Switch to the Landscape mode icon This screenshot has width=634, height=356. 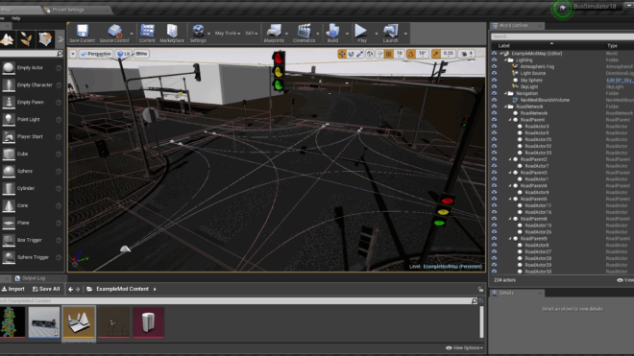pos(8,39)
